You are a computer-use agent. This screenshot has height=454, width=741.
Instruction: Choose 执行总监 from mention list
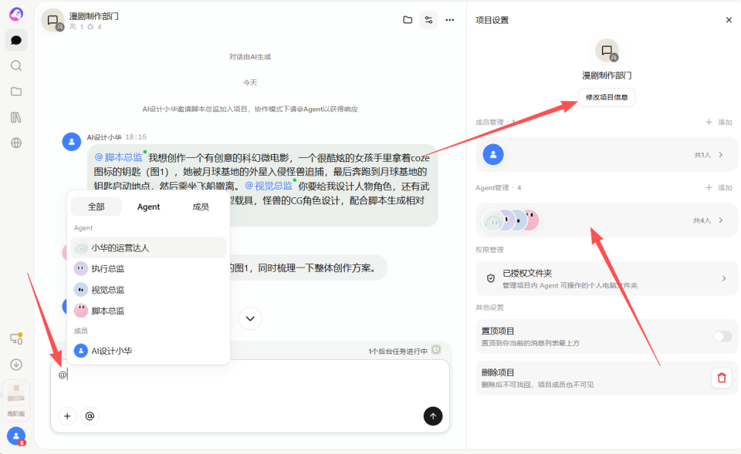pyautogui.click(x=148, y=268)
